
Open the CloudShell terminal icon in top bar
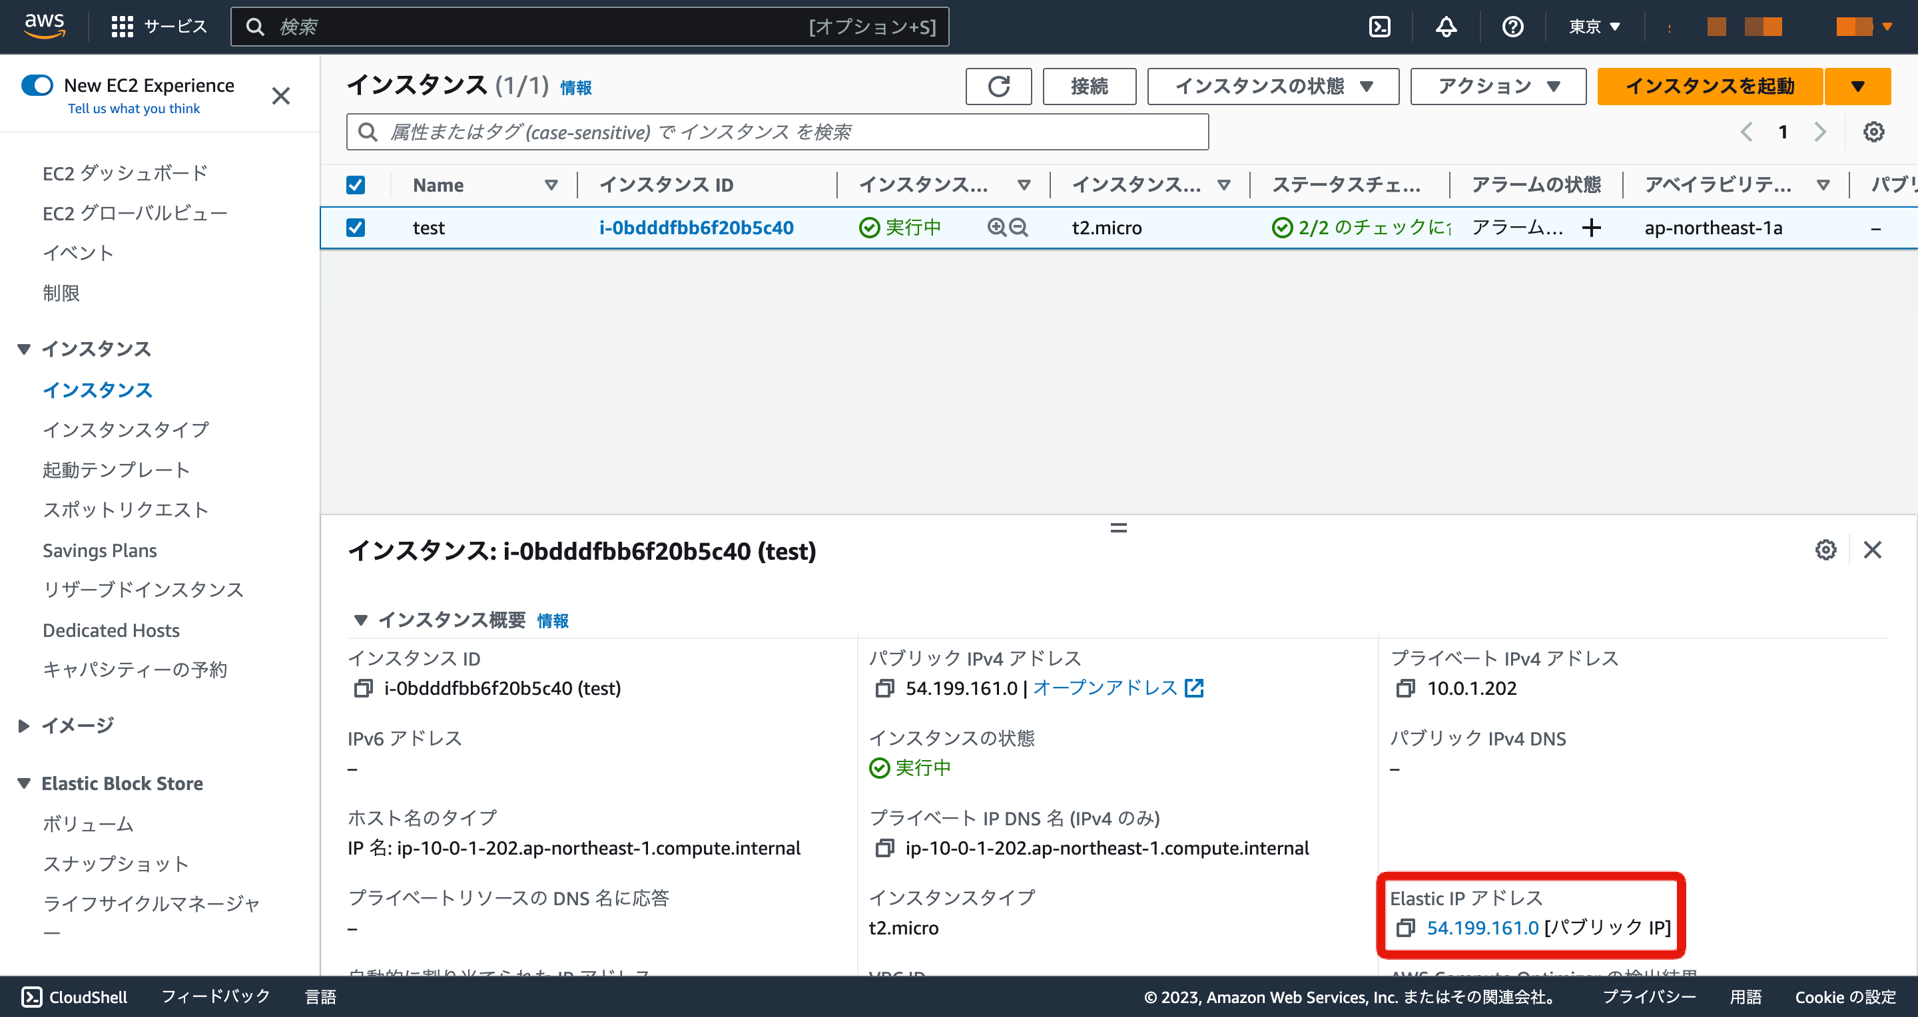coord(1381,26)
